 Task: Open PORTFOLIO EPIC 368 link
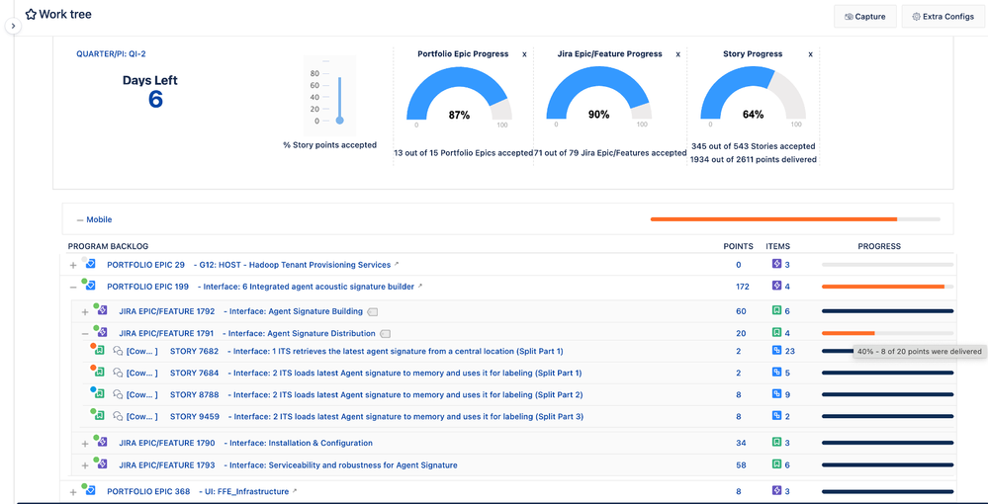(148, 491)
